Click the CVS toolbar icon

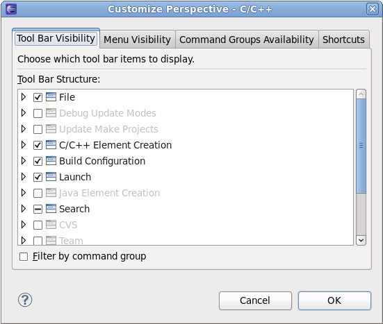pos(51,225)
